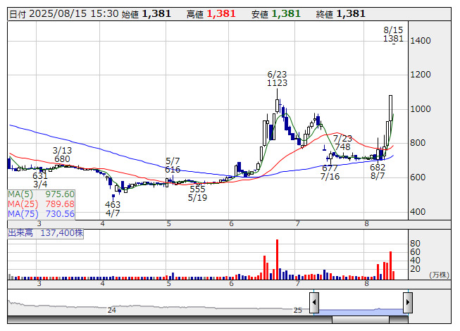Click the right range handle arrow in navigator
This screenshot has height=331, width=460.
[x=407, y=302]
